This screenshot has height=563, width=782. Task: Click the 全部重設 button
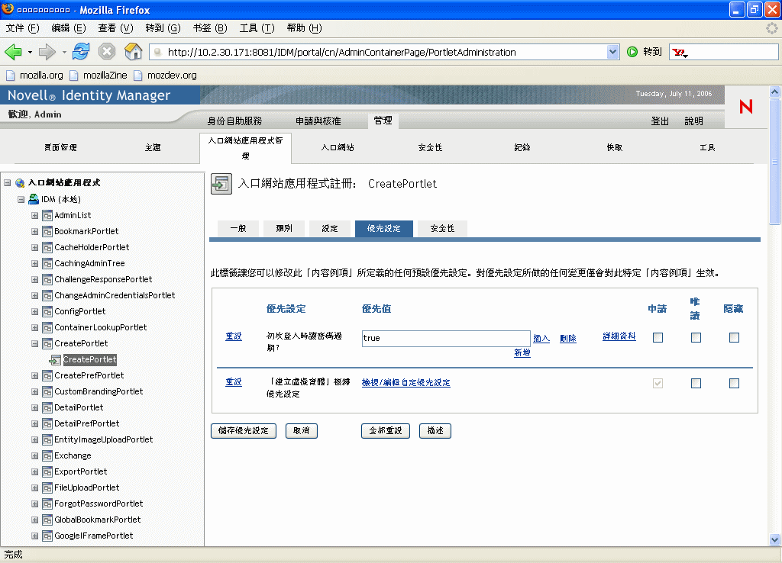tap(386, 430)
